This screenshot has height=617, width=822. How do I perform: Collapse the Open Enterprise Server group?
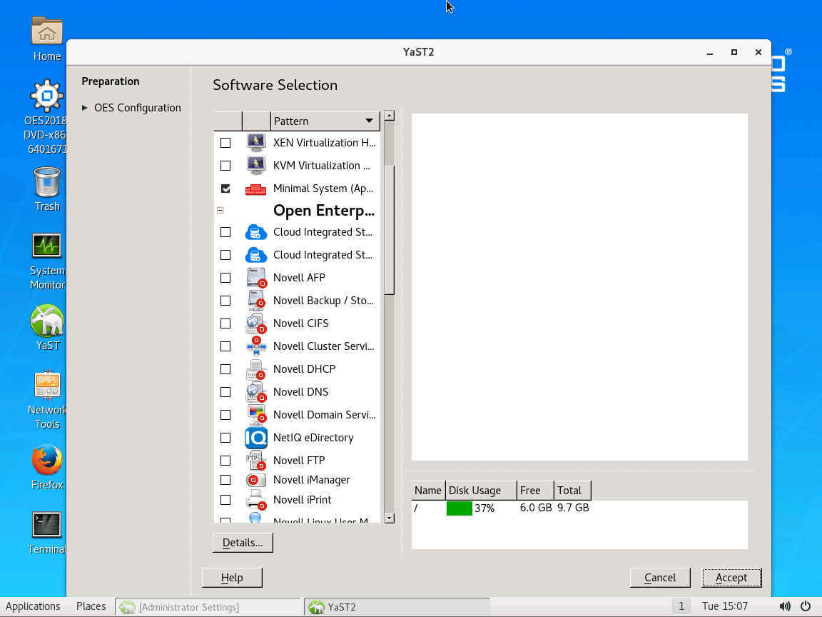[x=220, y=211]
